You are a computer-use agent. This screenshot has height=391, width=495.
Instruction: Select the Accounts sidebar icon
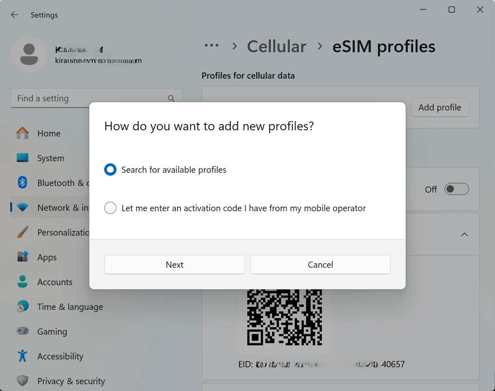(23, 282)
